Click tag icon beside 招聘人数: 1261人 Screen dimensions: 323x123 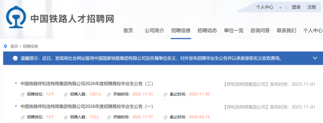pyautogui.click(x=66, y=95)
